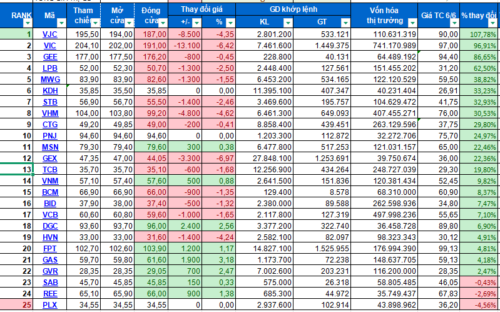
Task: Select SAB Giá TC value 46,05
Action: (x=439, y=283)
